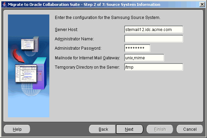Click the wizard migration illustration image
Image resolution: width=207 pixels, height=138 pixels.
pyautogui.click(x=29, y=66)
